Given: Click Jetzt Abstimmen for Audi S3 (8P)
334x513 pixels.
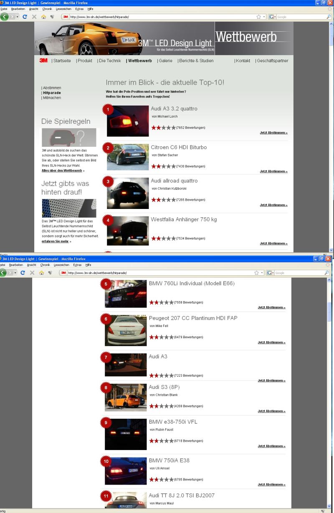Looking at the screenshot, I should pyautogui.click(x=271, y=411).
